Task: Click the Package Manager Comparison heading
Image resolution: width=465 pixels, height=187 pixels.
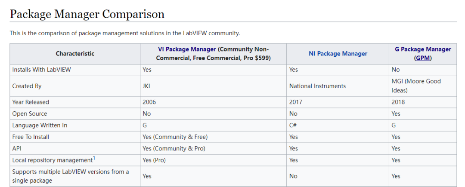Action: tap(87, 14)
